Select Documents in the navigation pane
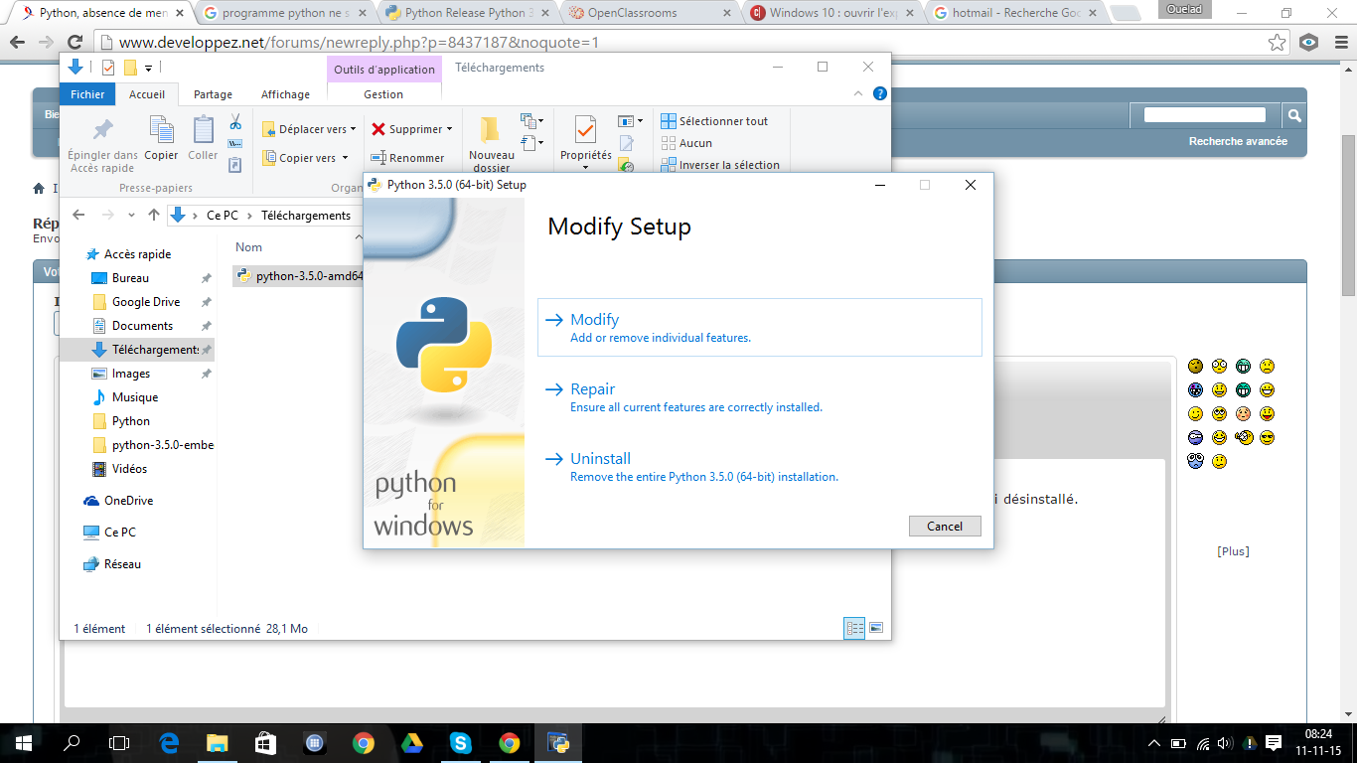 [x=142, y=326]
